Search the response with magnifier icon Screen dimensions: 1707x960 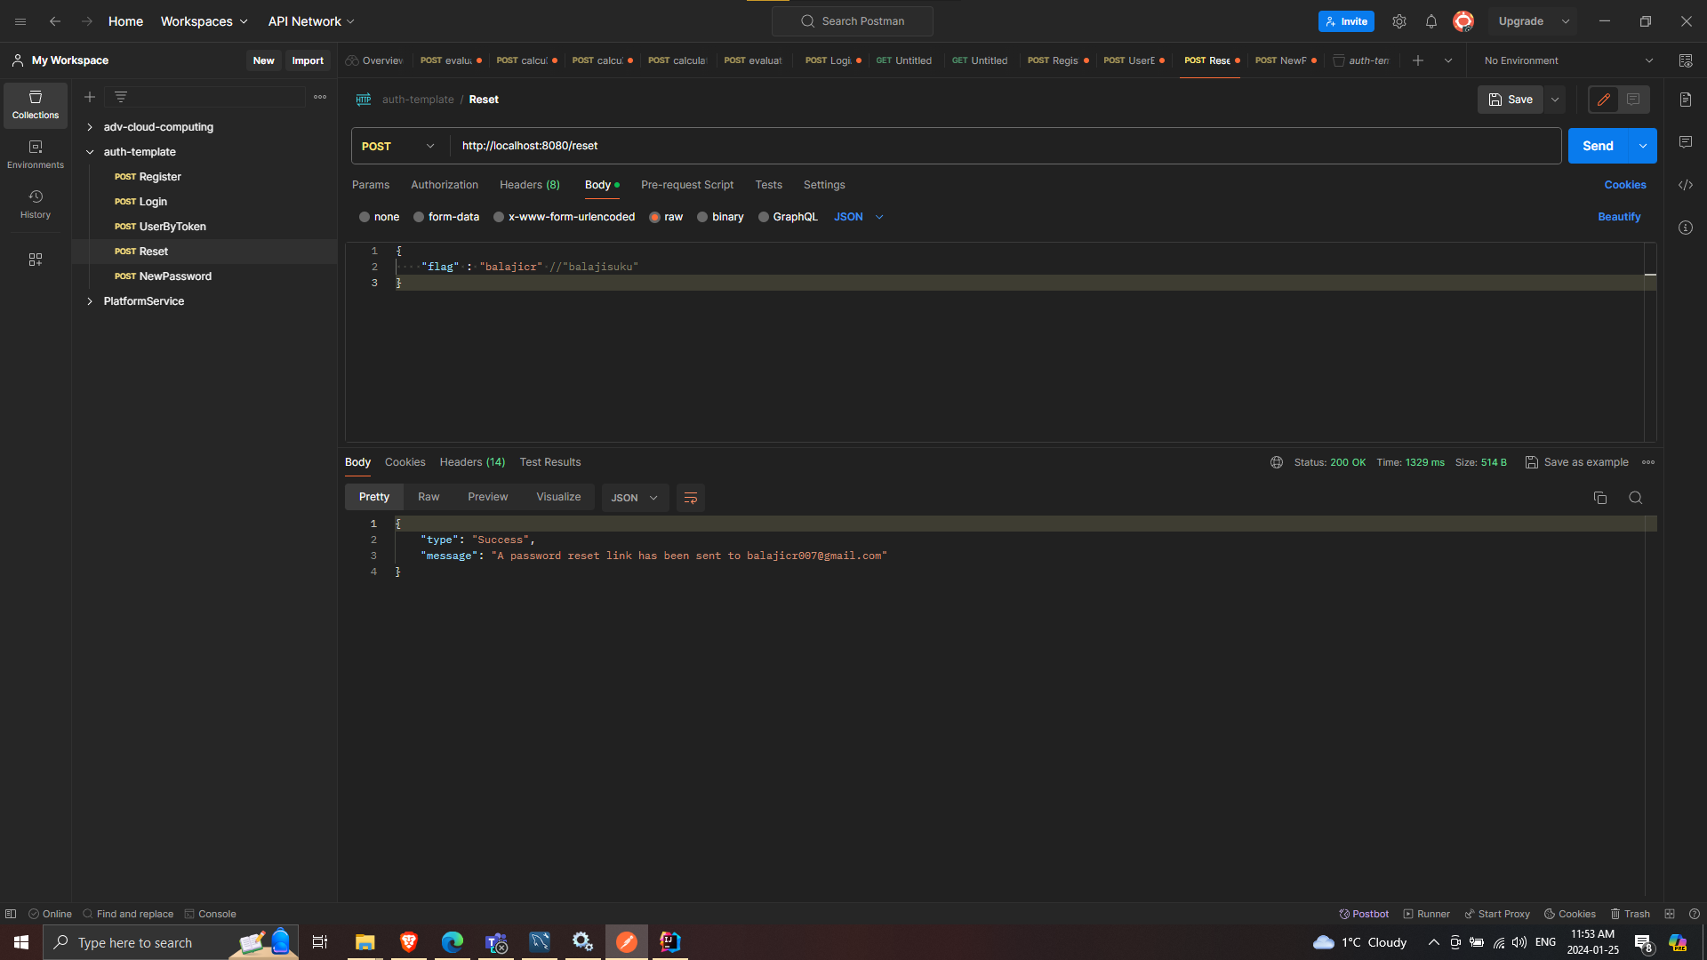(x=1636, y=498)
